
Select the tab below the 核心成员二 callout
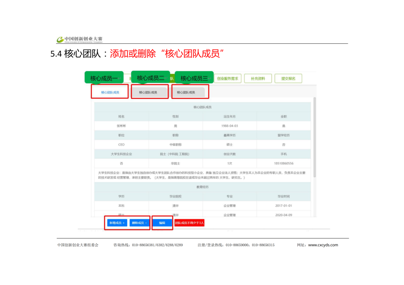coord(148,92)
